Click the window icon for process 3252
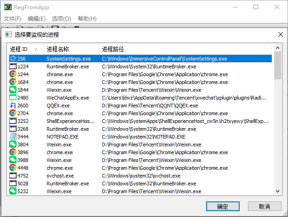The width and height of the screenshot is (288, 217). point(13,121)
